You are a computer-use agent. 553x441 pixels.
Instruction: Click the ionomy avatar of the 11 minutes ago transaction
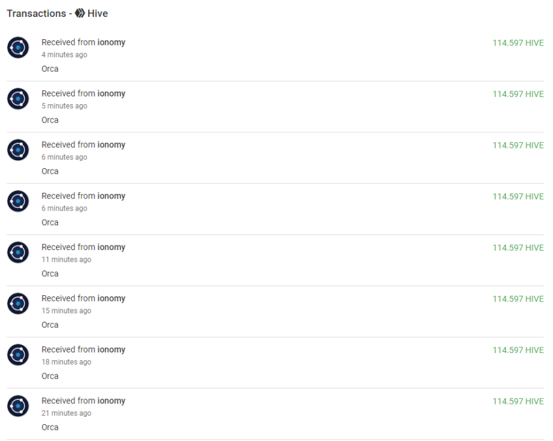point(18,252)
